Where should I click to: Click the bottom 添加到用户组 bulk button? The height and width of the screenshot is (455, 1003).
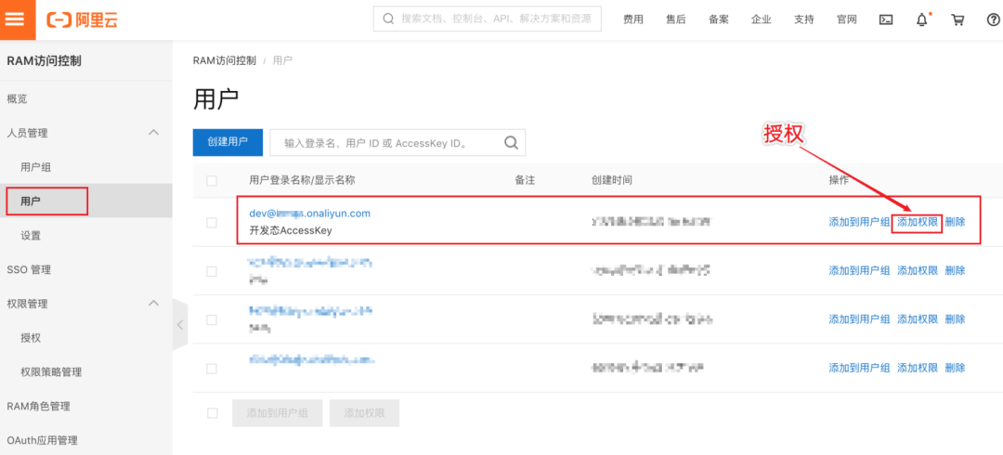click(277, 413)
